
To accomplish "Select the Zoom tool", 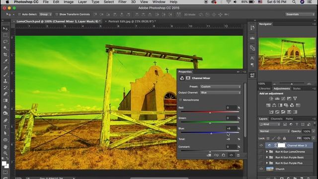I will tap(5, 153).
